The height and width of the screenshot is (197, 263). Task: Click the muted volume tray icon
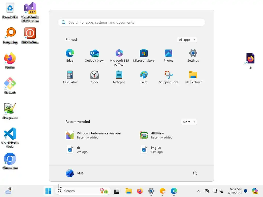coord(221,191)
